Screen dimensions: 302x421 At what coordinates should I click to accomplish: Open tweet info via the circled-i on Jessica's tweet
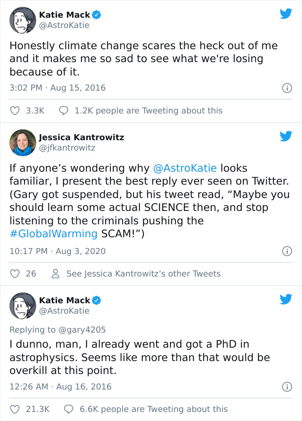click(x=287, y=251)
